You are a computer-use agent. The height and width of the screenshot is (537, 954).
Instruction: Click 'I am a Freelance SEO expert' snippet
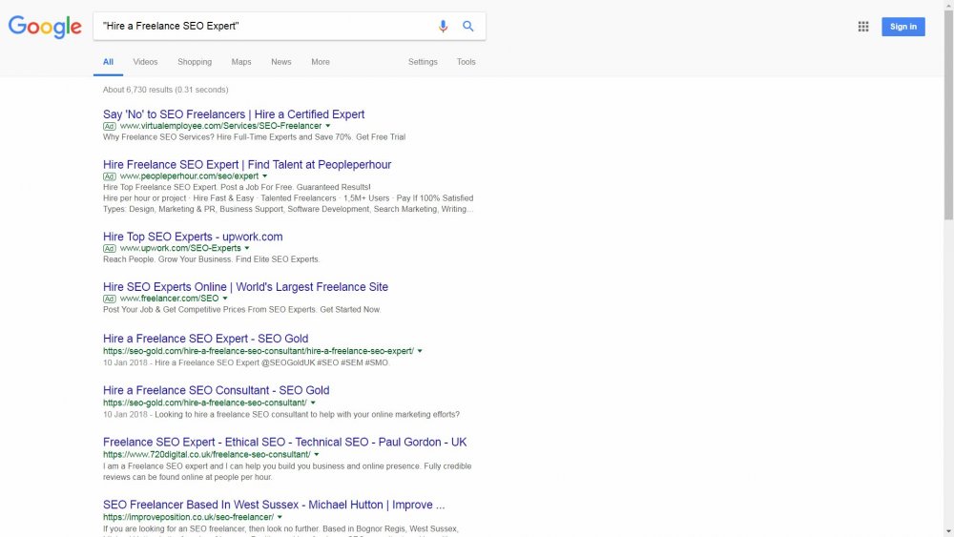click(x=287, y=472)
